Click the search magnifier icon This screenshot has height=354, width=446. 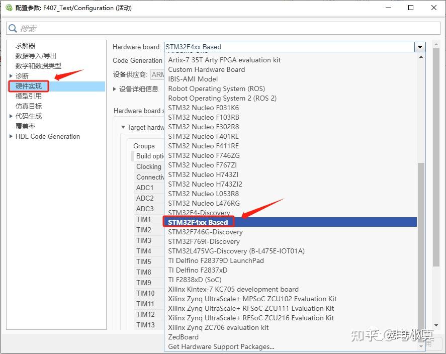click(x=12, y=28)
